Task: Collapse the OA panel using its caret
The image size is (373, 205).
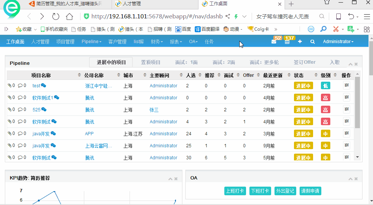Action: tap(351, 179)
